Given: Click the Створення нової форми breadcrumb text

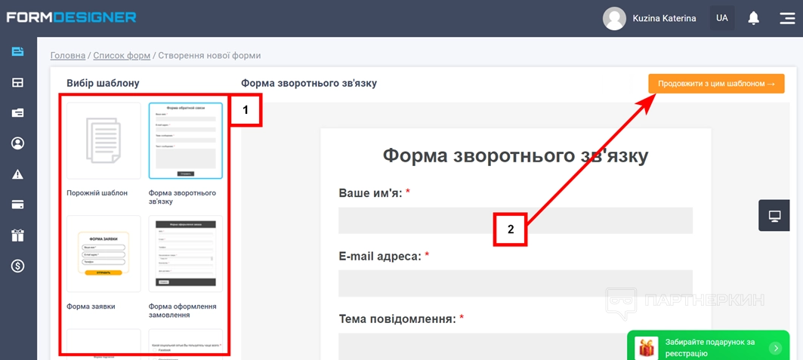Looking at the screenshot, I should pyautogui.click(x=209, y=55).
